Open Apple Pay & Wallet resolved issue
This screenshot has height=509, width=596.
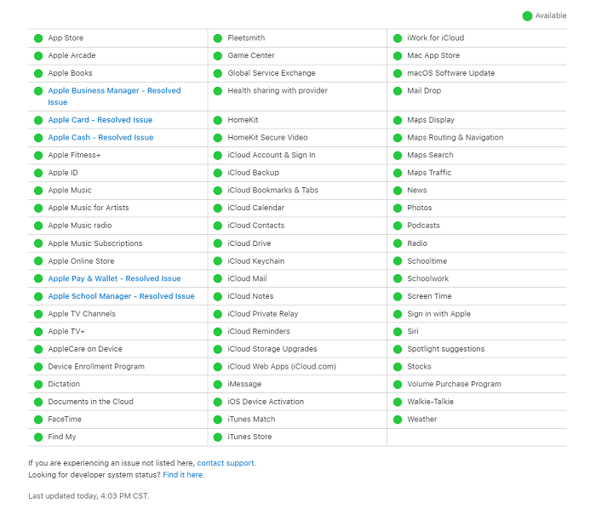[x=114, y=279]
